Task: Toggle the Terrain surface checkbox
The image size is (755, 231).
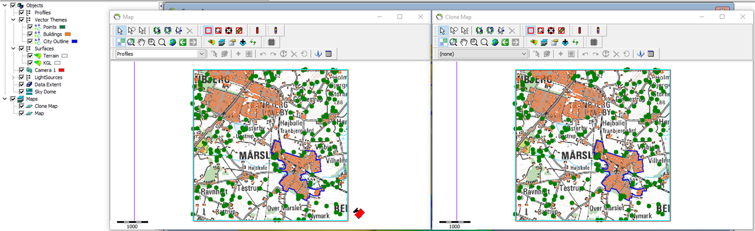Action: click(30, 55)
